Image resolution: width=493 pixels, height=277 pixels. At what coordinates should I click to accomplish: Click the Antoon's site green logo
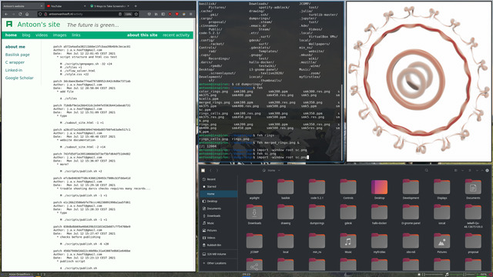pos(9,24)
